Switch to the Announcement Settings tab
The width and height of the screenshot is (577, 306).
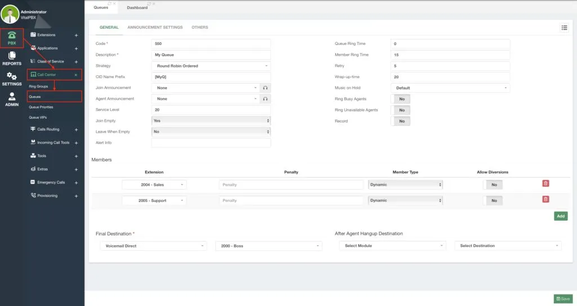coord(155,27)
